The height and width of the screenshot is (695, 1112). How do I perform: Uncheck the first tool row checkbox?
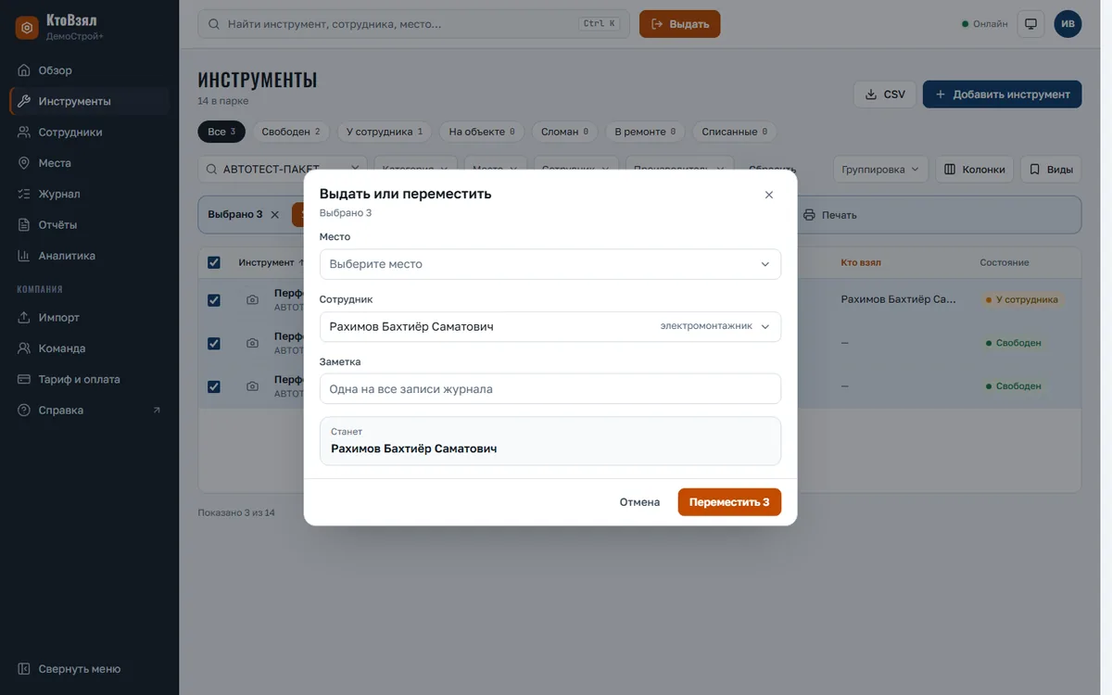pos(214,300)
